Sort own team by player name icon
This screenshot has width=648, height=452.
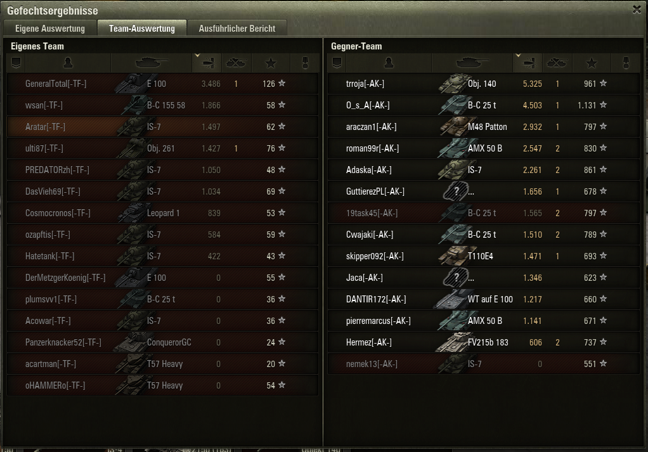[x=68, y=63]
